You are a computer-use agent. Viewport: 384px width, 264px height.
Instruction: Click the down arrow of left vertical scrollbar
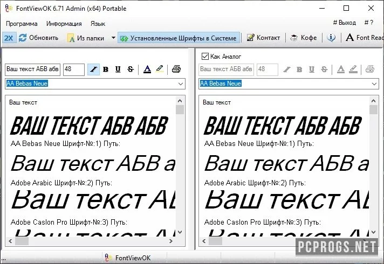tap(180, 232)
